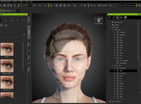Click the Undo arrow in the toolbar
141x104 pixels.
click(x=21, y=5)
